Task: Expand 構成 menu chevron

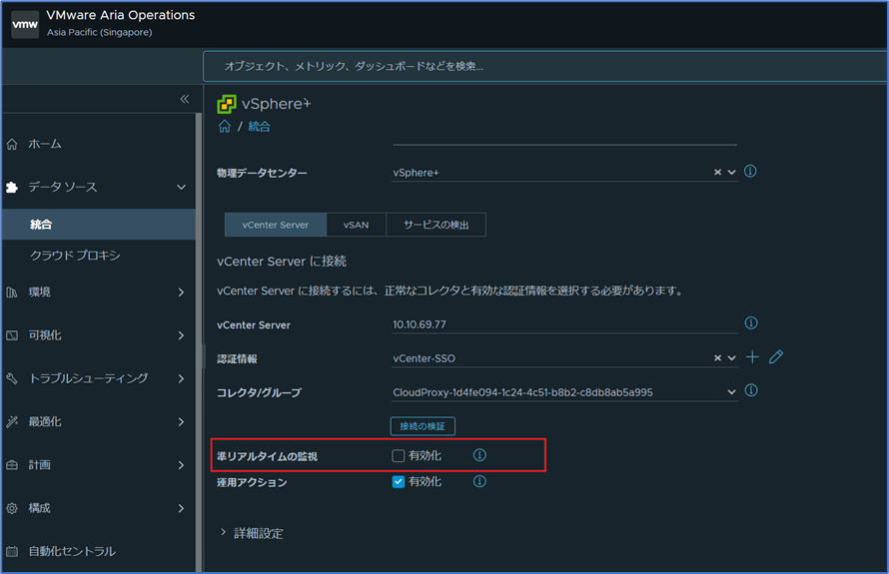Action: coord(182,508)
